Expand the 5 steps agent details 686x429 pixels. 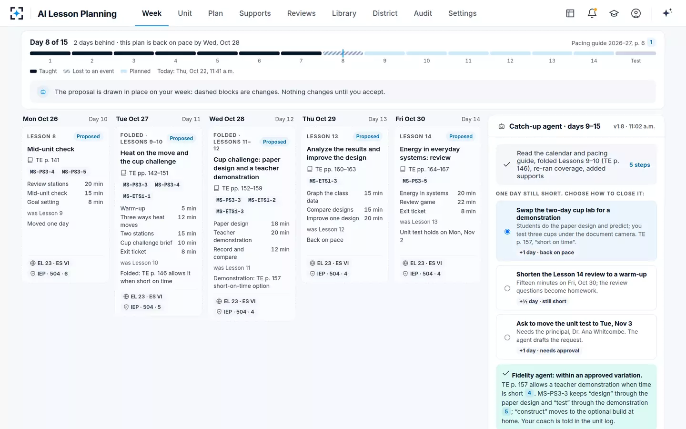(x=640, y=165)
